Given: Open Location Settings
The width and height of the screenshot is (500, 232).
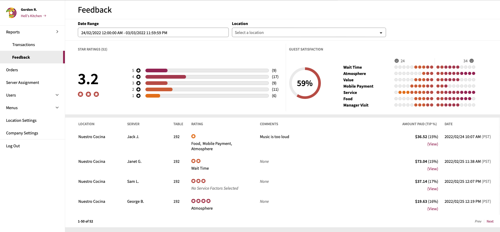Looking at the screenshot, I should point(21,120).
